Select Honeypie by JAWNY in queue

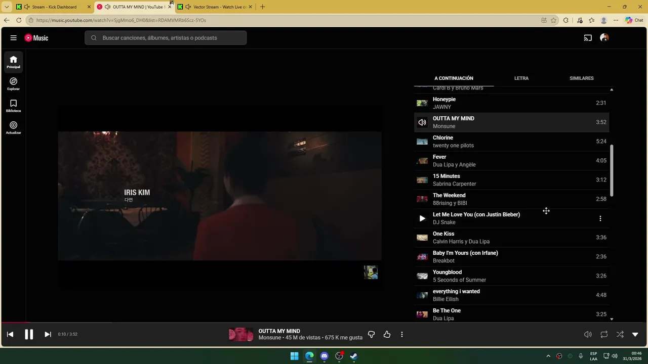tap(511, 103)
